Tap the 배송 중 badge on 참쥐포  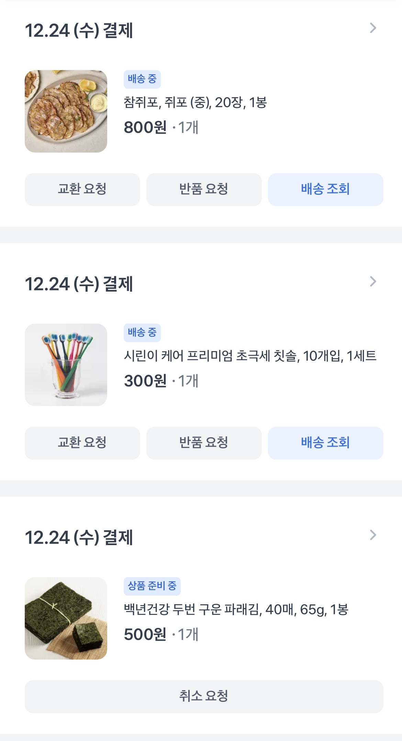(x=142, y=79)
